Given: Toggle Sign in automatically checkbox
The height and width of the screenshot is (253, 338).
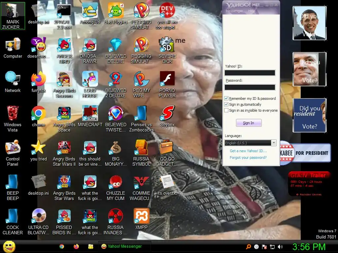Looking at the screenshot, I should [x=226, y=104].
